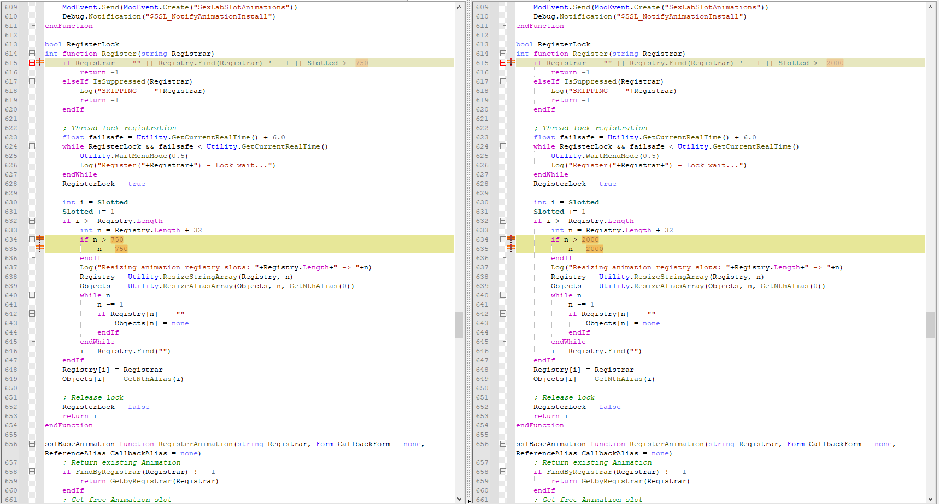Click 'i = Registry.Find("")' in right pane
The width and height of the screenshot is (939, 504).
coord(596,351)
